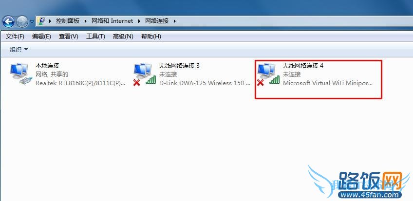The width and height of the screenshot is (413, 201).
Task: Open the 高级(N) menu
Action: click(123, 37)
